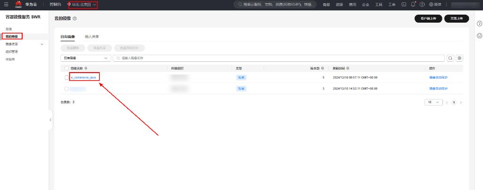Open right-edge feedback smiley icon
The height and width of the screenshot is (190, 483).
[x=479, y=36]
